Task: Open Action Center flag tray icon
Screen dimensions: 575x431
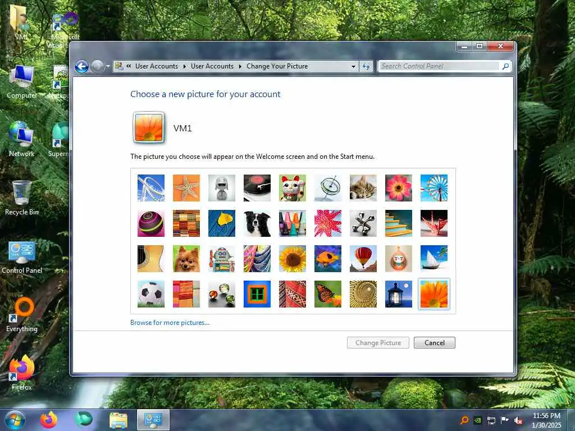Action: point(505,420)
